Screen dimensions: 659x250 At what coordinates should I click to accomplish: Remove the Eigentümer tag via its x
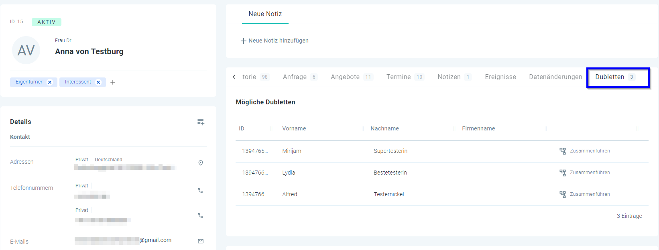(50, 82)
